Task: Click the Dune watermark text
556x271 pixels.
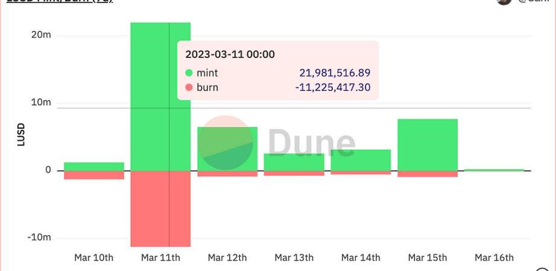Action: (311, 143)
